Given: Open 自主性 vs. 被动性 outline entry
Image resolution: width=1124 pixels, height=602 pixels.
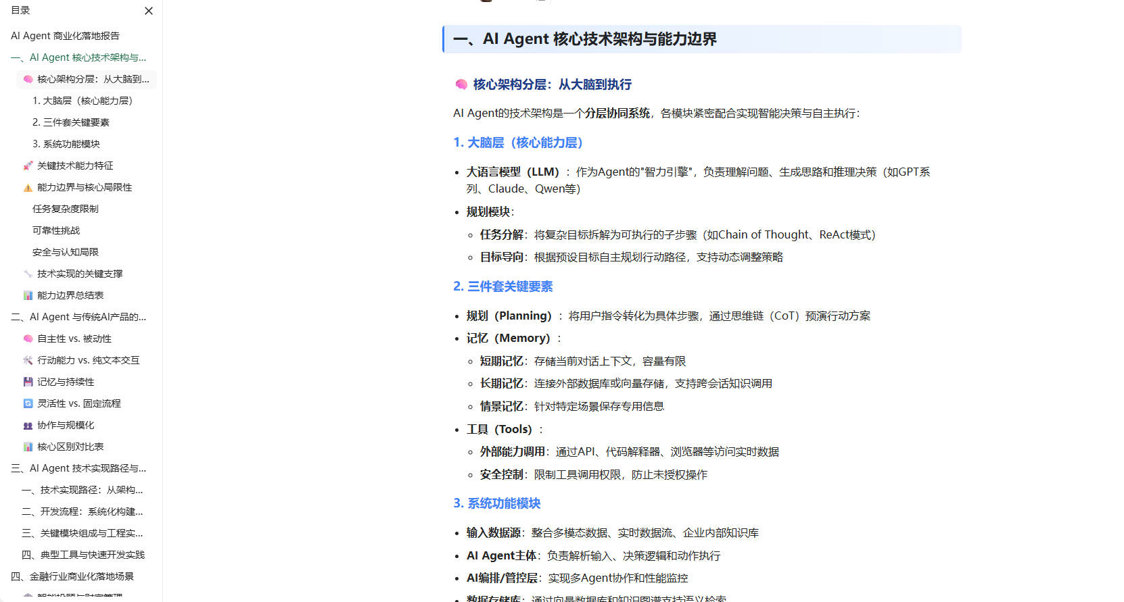Looking at the screenshot, I should (x=68, y=338).
